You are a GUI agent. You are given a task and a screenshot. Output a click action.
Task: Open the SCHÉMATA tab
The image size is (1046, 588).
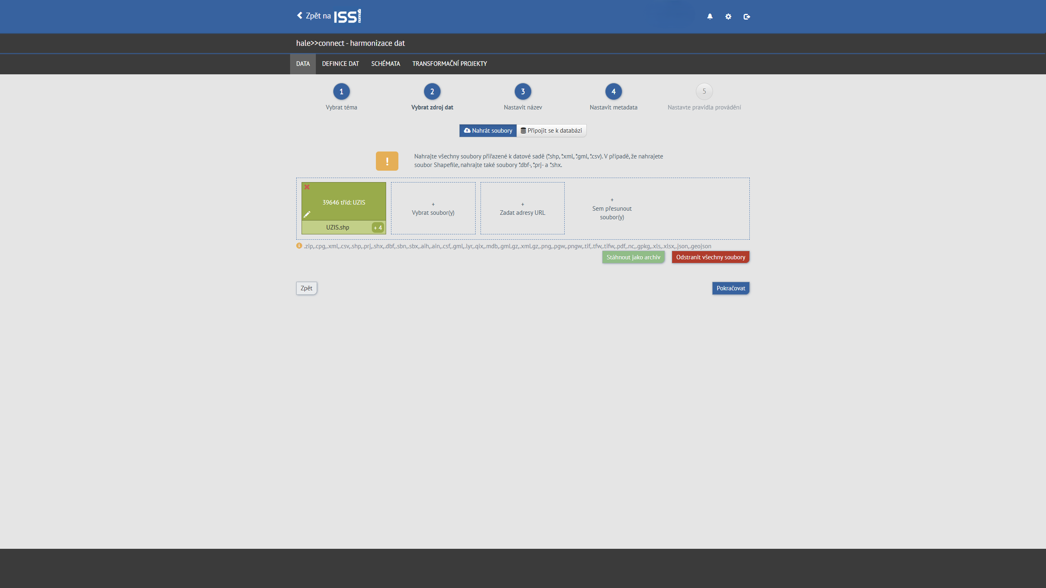pos(385,64)
